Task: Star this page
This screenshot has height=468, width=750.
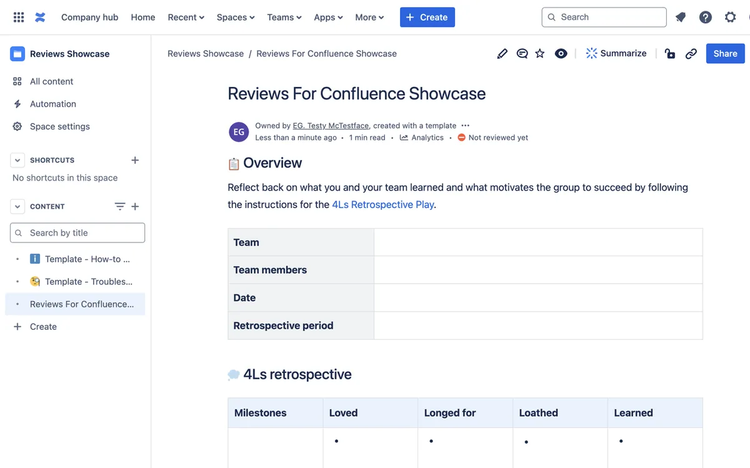Action: (540, 54)
